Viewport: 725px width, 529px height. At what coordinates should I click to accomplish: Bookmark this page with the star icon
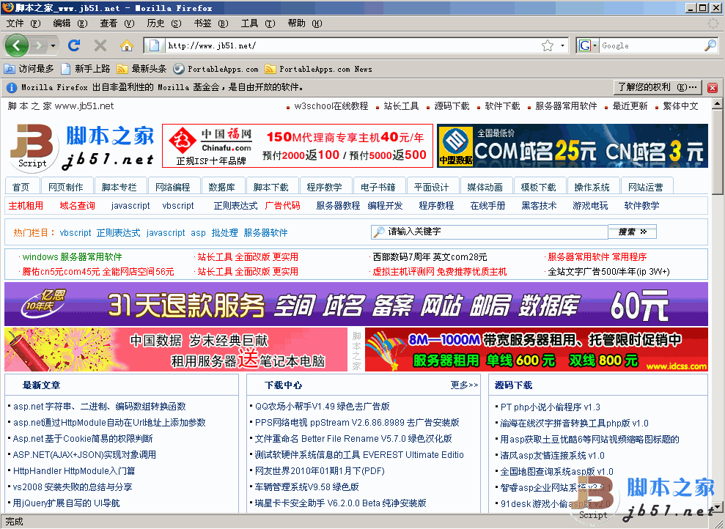[x=548, y=45]
